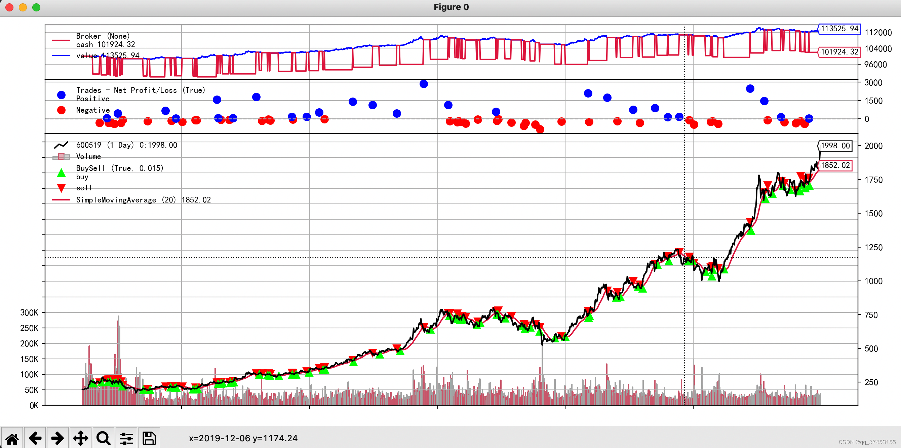901x448 pixels.
Task: Click the cursor coordinates readout 'x=2019-12-06 y=1174.24'
Action: (x=243, y=438)
